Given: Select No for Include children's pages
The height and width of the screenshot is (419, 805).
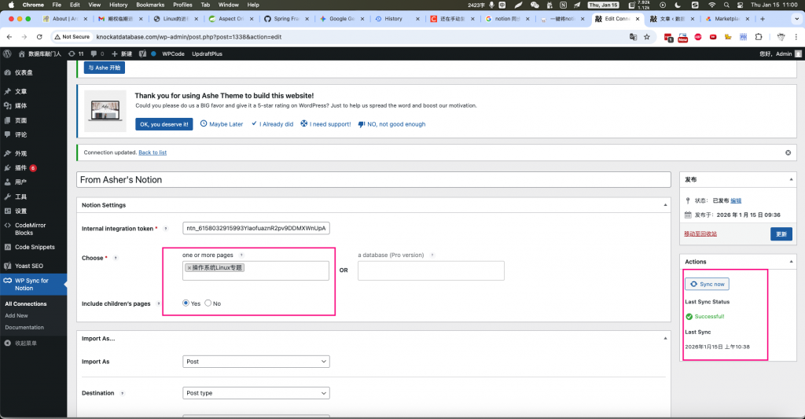Looking at the screenshot, I should pyautogui.click(x=208, y=303).
